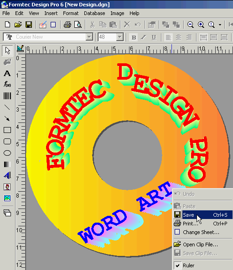233x270 pixels.
Task: Select the line drawing tool
Action: [x=7, y=107]
